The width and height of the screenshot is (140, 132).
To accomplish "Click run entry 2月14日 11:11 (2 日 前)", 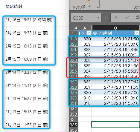I will [27, 85].
